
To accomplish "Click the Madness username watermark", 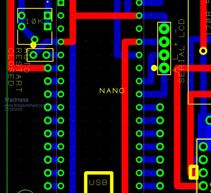I will [x=16, y=100].
